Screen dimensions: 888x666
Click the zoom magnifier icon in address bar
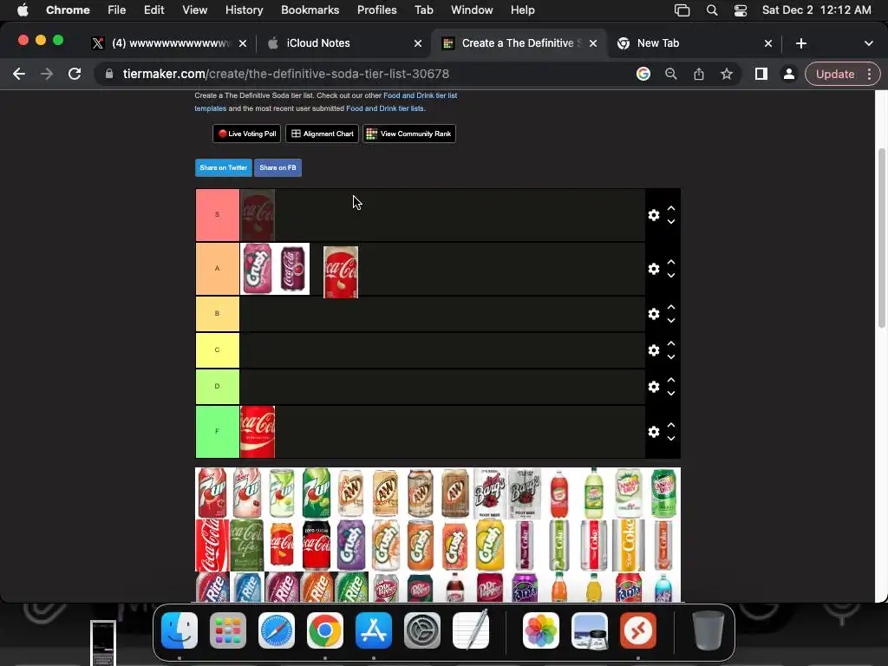tap(671, 75)
